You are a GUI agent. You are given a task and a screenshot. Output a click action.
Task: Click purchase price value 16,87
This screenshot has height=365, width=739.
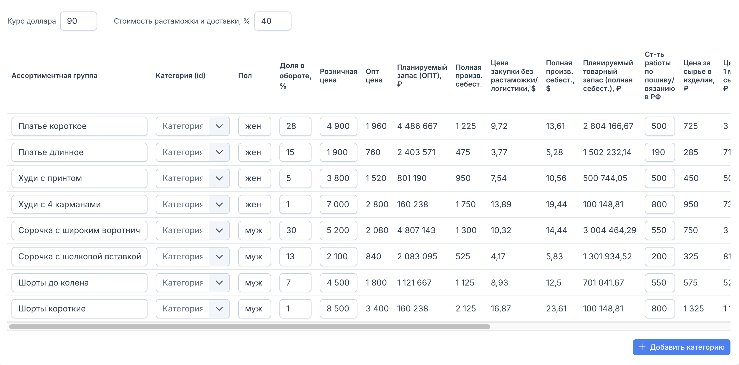pos(501,309)
